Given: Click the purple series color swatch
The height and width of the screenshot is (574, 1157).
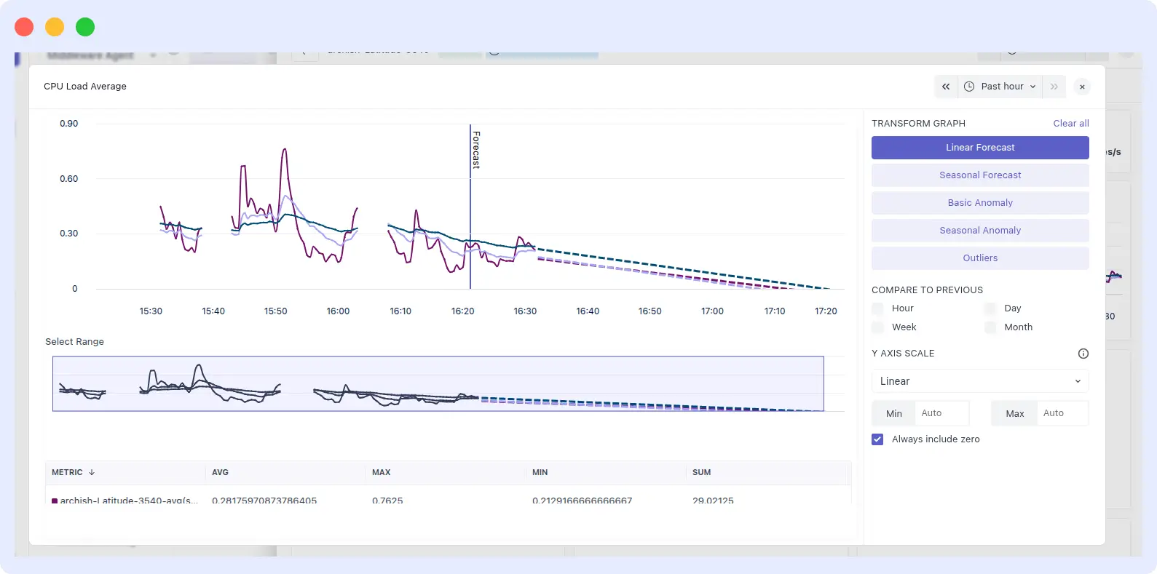Looking at the screenshot, I should (x=55, y=501).
